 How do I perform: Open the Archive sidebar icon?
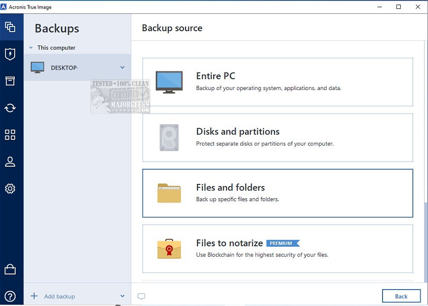click(10, 81)
